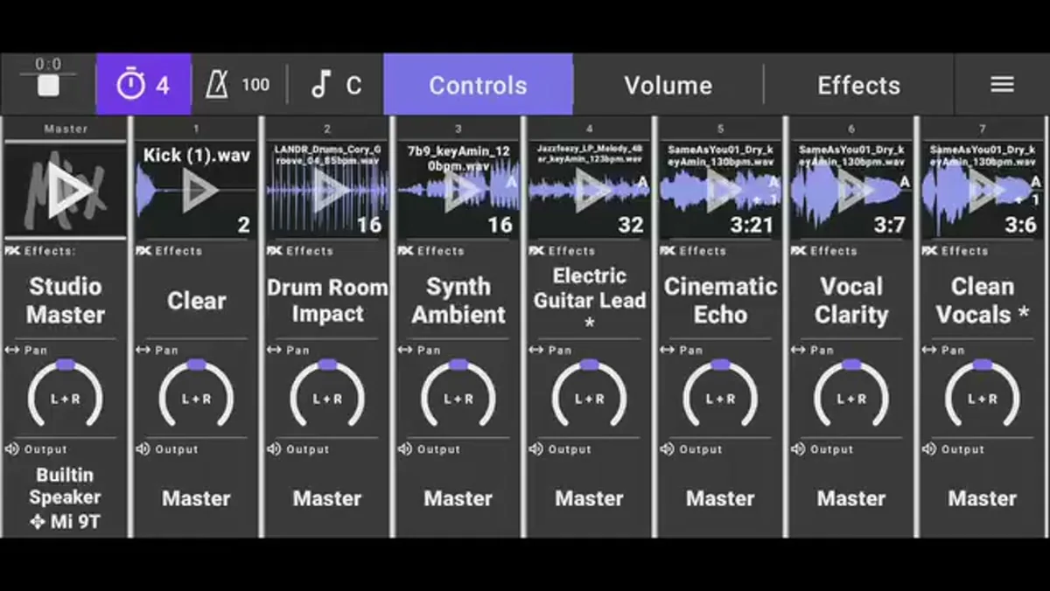This screenshot has width=1050, height=591.
Task: Click the output speaker icon on track 5
Action: [x=668, y=449]
